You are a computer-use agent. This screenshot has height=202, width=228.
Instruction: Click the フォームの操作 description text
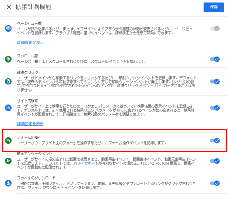(x=91, y=143)
